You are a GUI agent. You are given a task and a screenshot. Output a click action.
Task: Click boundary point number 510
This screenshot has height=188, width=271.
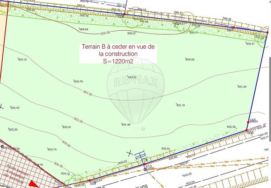click(149, 167)
